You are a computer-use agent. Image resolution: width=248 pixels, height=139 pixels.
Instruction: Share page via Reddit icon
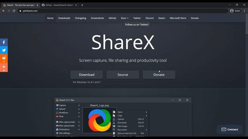click(4, 58)
